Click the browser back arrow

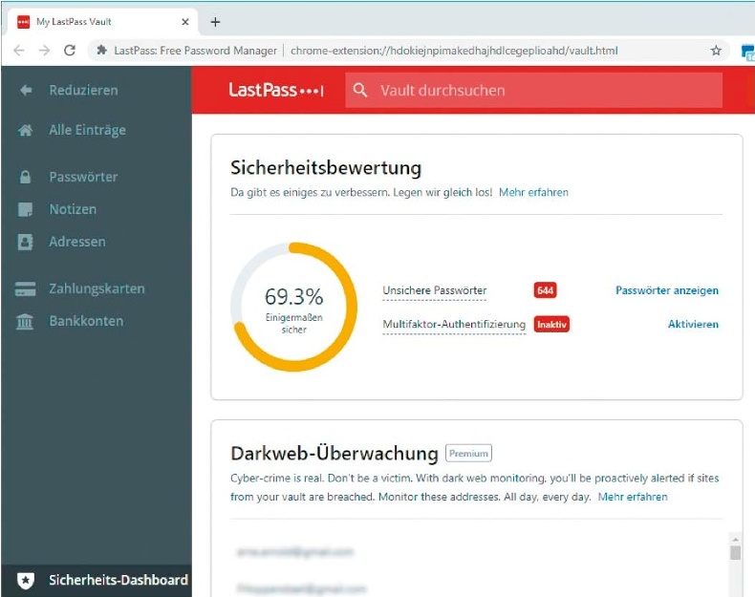click(x=19, y=50)
